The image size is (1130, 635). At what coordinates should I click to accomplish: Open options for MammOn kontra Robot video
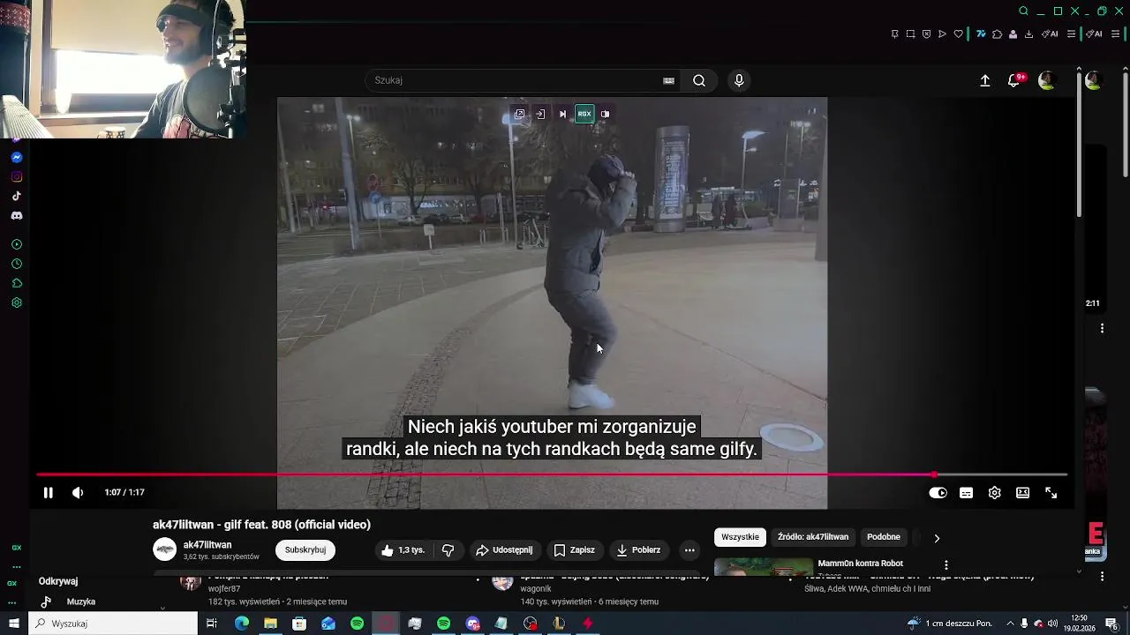[945, 565]
